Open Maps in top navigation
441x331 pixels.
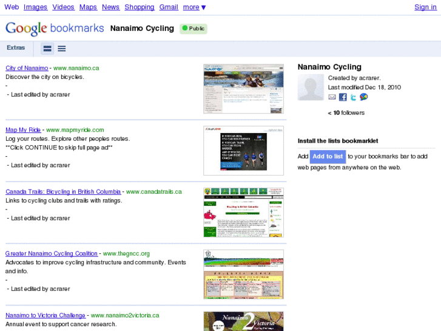88,7
